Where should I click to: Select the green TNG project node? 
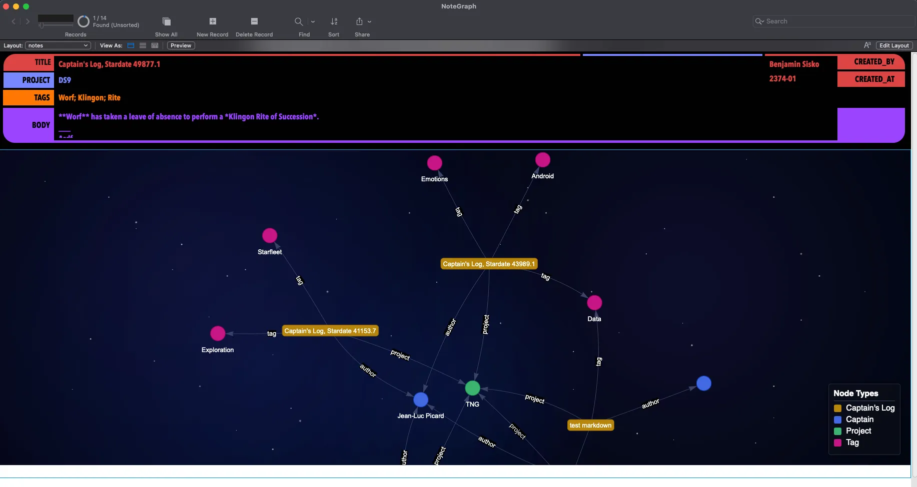tap(472, 388)
